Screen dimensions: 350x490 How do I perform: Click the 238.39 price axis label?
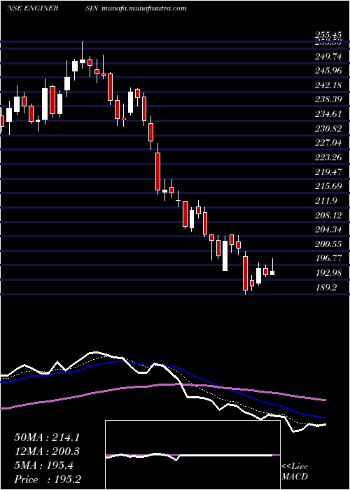point(328,99)
